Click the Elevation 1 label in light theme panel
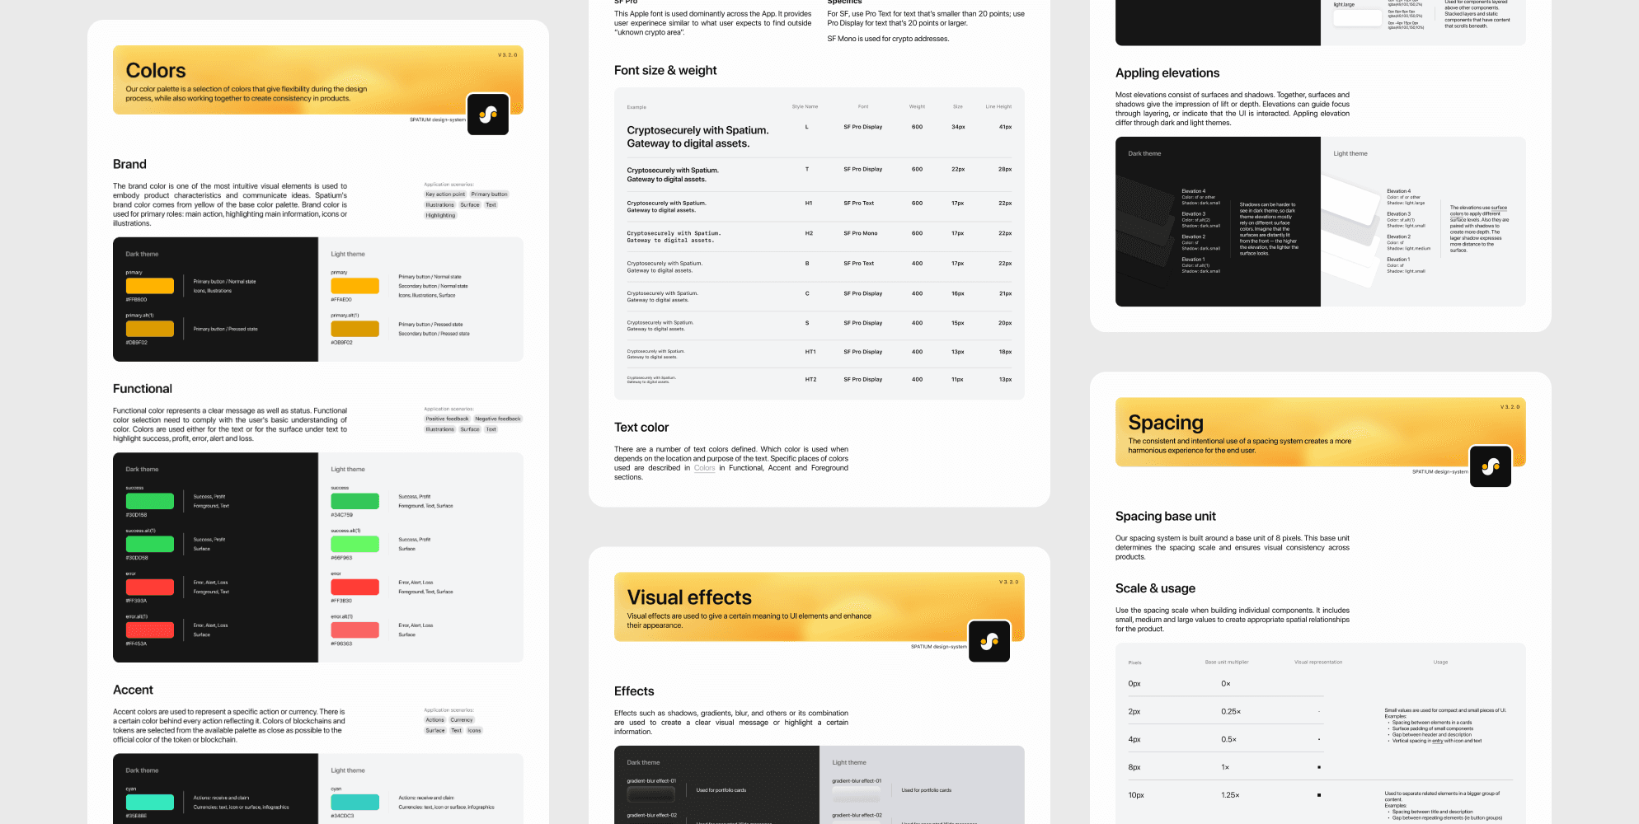 (x=1398, y=260)
